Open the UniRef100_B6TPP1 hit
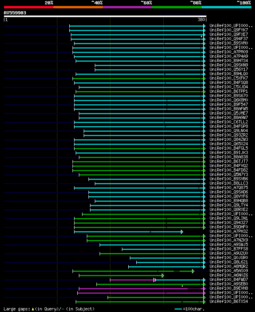The height and width of the screenshot is (312, 255). click(229, 92)
